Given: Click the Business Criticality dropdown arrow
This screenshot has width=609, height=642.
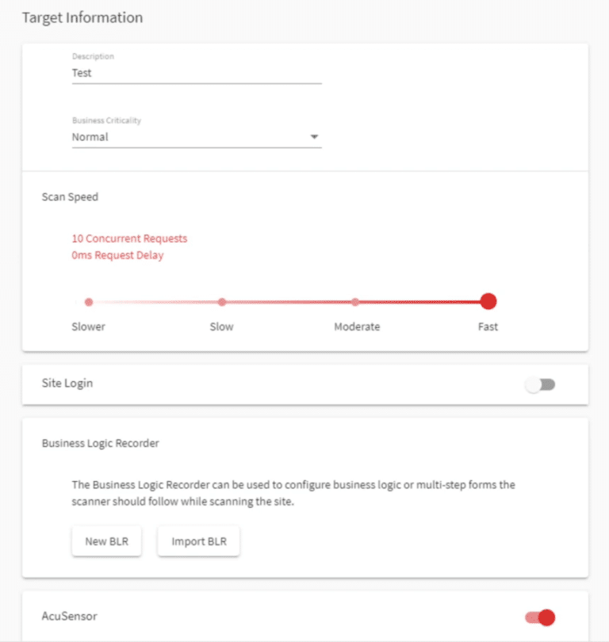Looking at the screenshot, I should (x=315, y=137).
